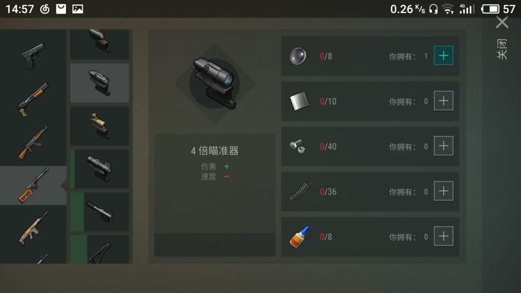Close the crafting panel with the X
Image resolution: width=521 pixels, height=293 pixels.
click(502, 23)
